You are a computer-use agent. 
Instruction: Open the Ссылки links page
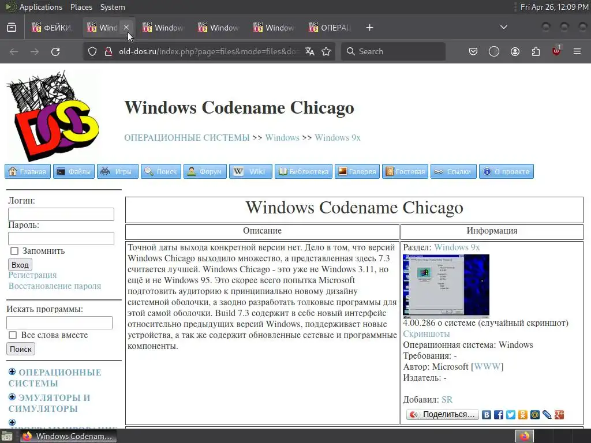click(454, 171)
